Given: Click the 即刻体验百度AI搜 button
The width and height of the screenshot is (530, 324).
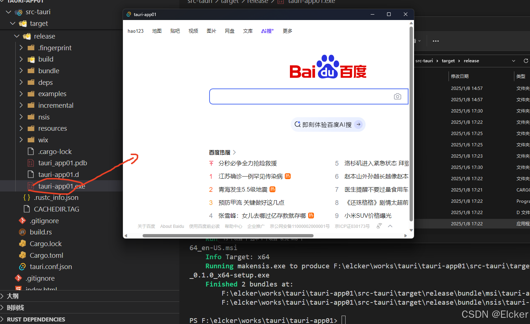Looking at the screenshot, I should tap(328, 124).
